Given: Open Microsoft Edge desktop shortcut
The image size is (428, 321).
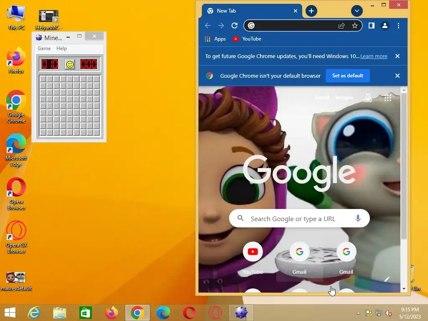Looking at the screenshot, I should coord(16,150).
